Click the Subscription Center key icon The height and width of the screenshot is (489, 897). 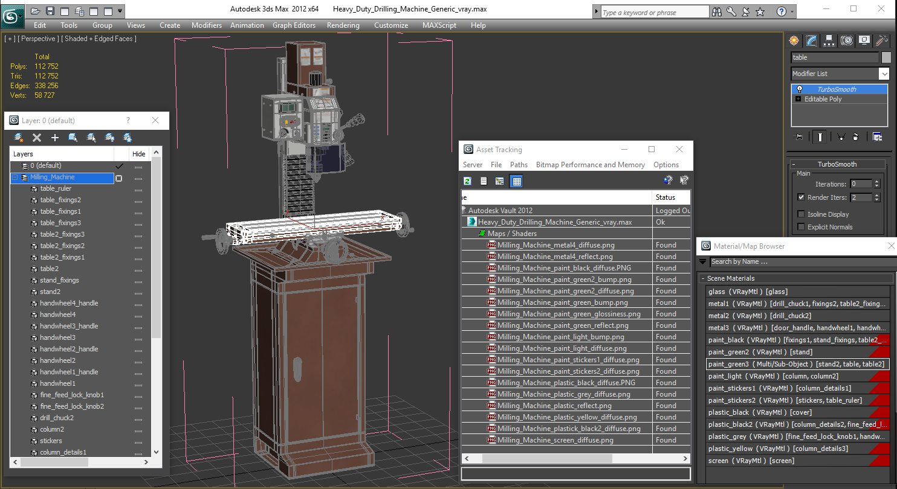[x=731, y=11]
